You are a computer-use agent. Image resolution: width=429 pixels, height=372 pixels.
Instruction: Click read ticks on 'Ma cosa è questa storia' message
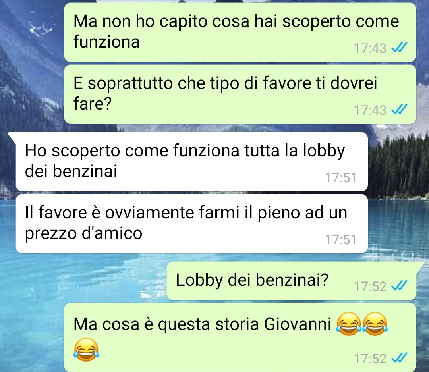(x=399, y=358)
